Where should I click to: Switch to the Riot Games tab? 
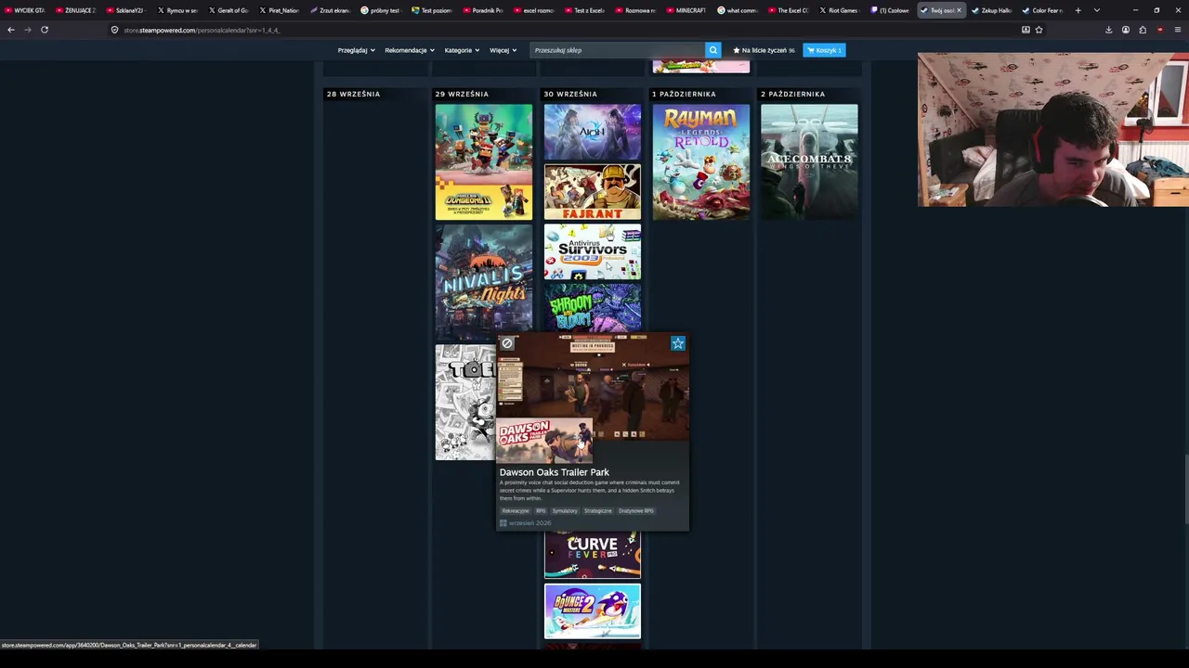(x=839, y=10)
